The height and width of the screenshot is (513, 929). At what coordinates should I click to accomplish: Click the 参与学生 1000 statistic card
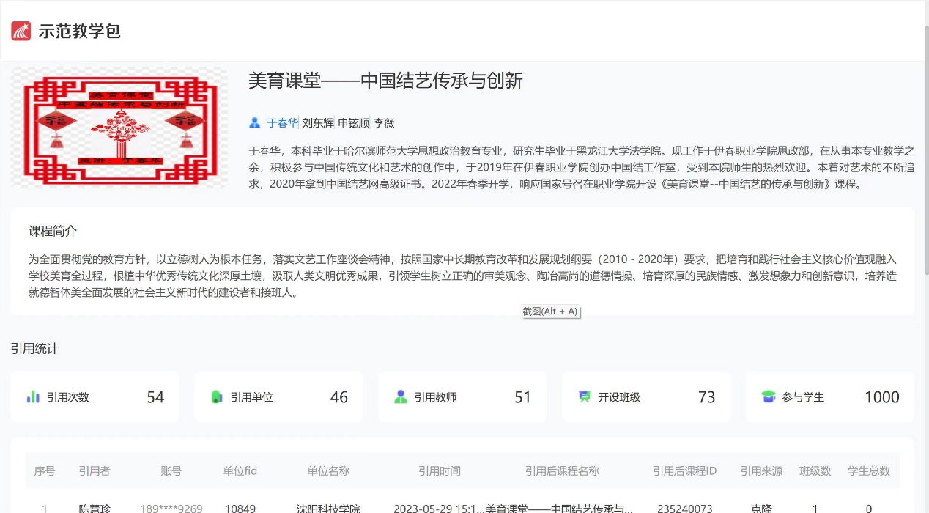coord(829,396)
